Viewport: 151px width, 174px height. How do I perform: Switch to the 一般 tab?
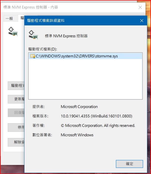pos(9,18)
